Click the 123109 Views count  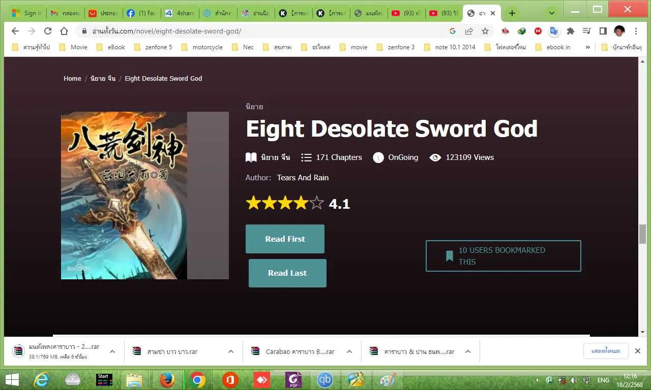470,157
